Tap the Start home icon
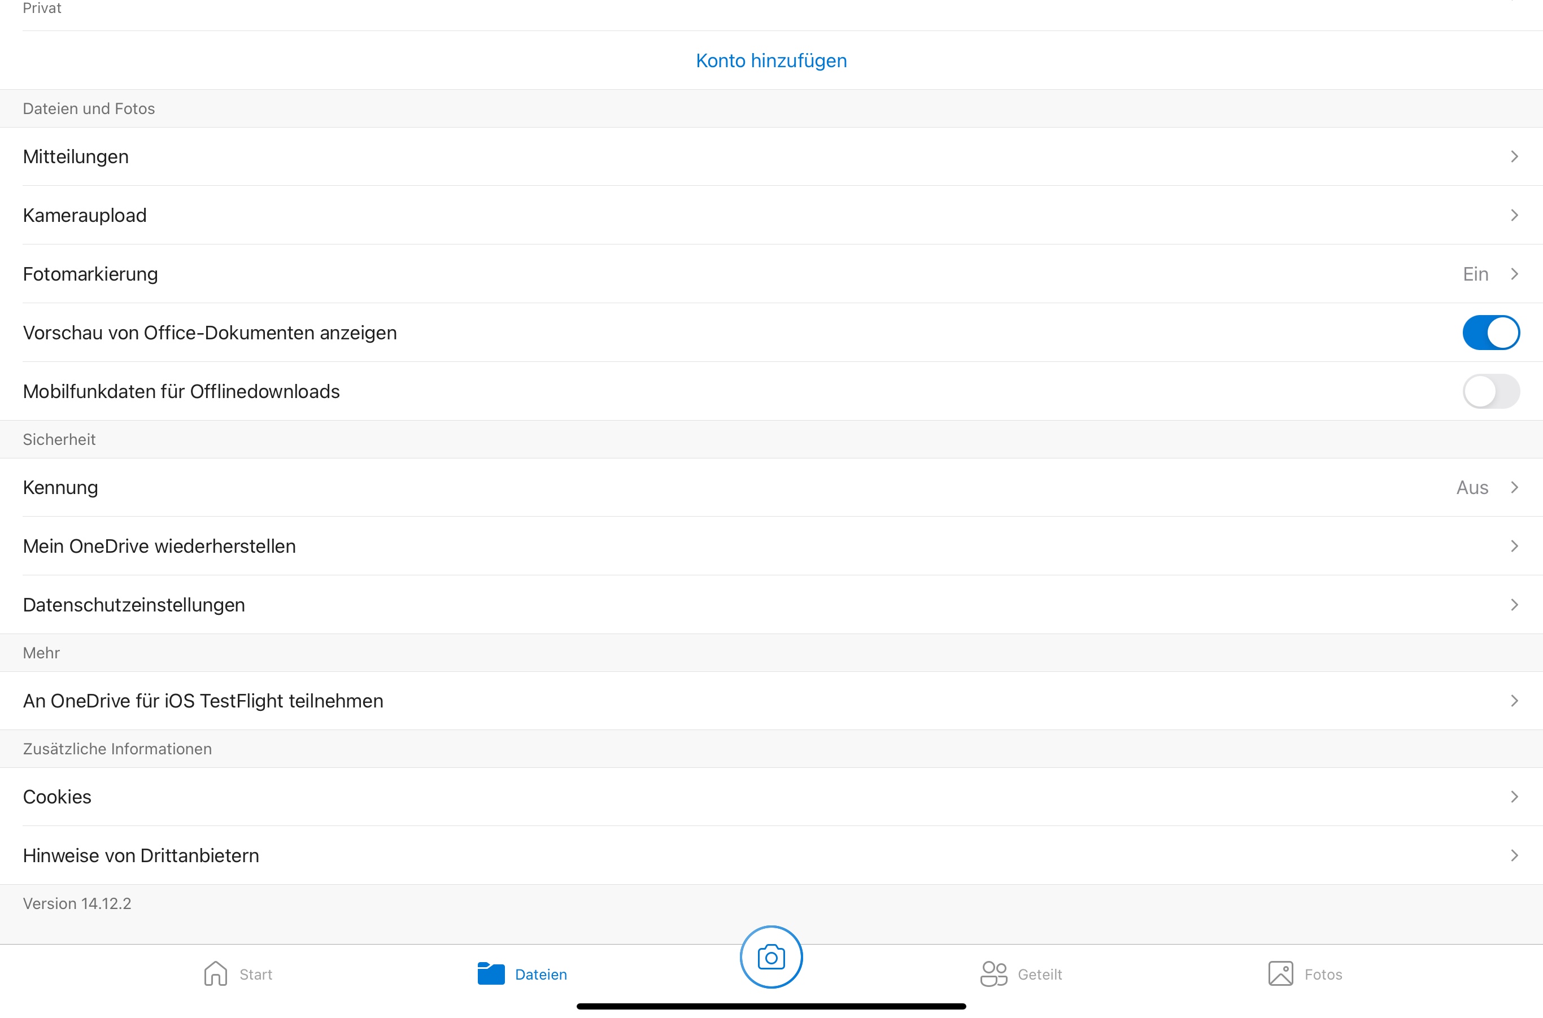 pyautogui.click(x=215, y=973)
